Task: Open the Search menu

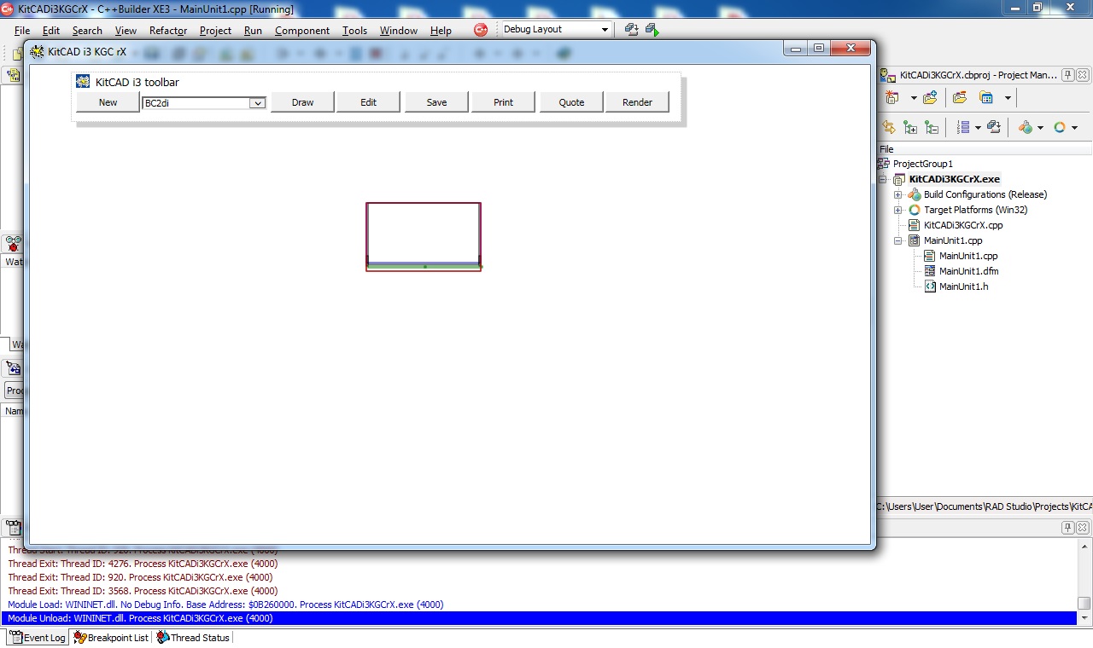Action: (87, 31)
